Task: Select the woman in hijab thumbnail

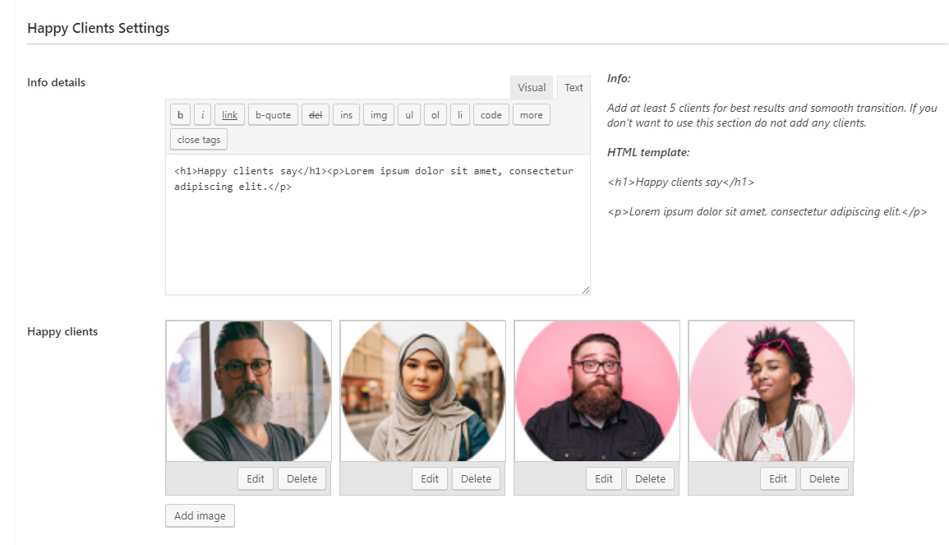Action: pyautogui.click(x=423, y=391)
